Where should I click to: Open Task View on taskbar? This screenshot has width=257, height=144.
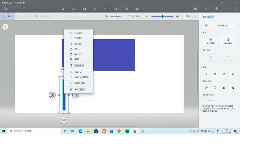(72, 131)
